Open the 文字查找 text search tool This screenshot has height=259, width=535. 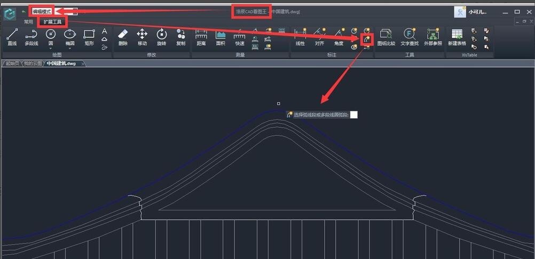click(x=410, y=36)
